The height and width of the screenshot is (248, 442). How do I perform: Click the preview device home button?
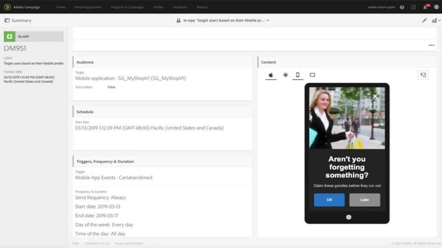[349, 217]
